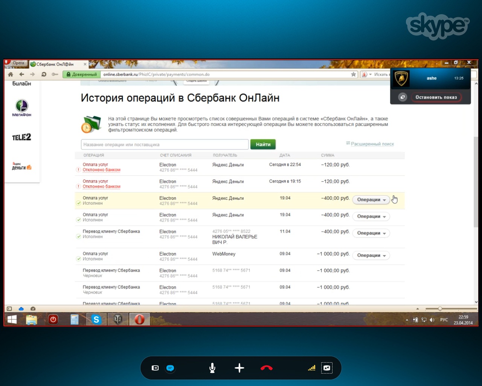Select the TELE2 provider logo
482x386 pixels.
(x=21, y=137)
